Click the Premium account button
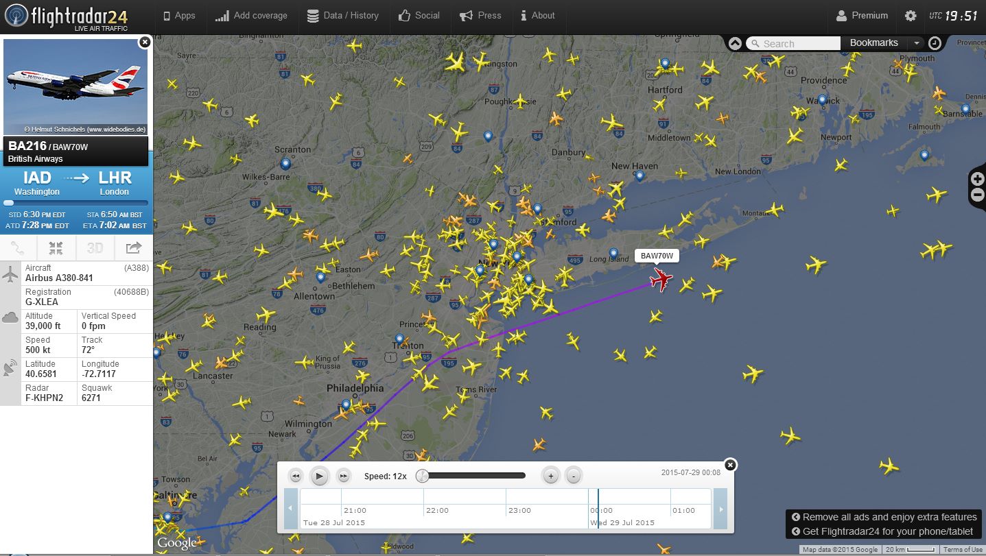 coord(862,16)
